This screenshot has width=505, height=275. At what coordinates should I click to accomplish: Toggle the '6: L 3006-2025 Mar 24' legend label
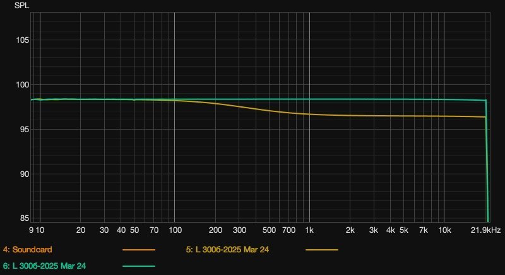click(x=44, y=267)
